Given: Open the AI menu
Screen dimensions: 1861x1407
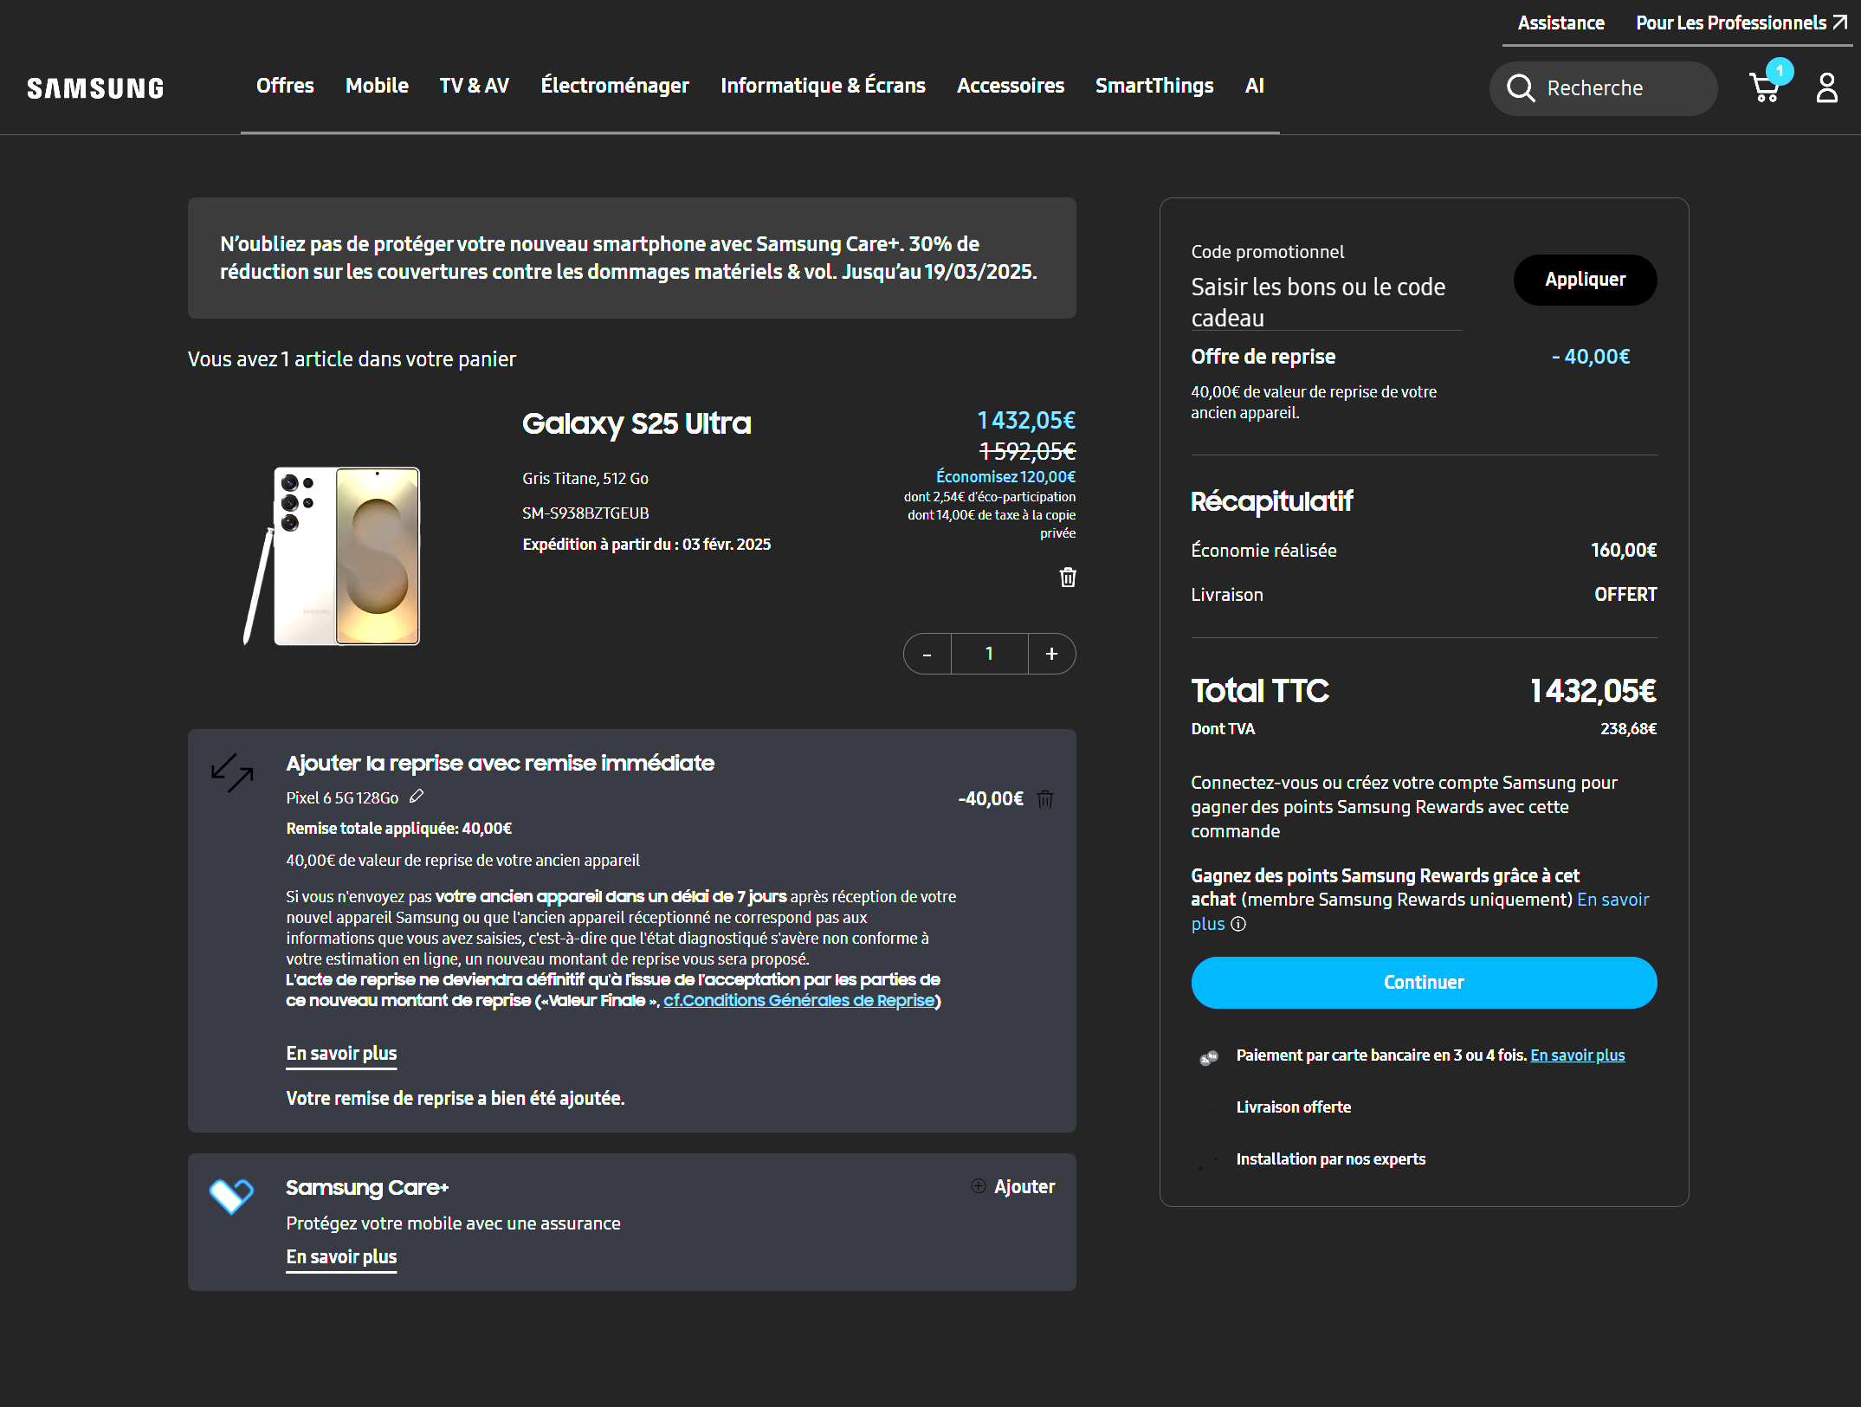Looking at the screenshot, I should pyautogui.click(x=1255, y=86).
